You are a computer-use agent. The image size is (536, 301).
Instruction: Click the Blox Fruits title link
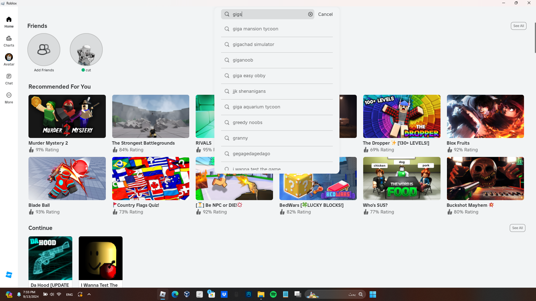point(458,143)
